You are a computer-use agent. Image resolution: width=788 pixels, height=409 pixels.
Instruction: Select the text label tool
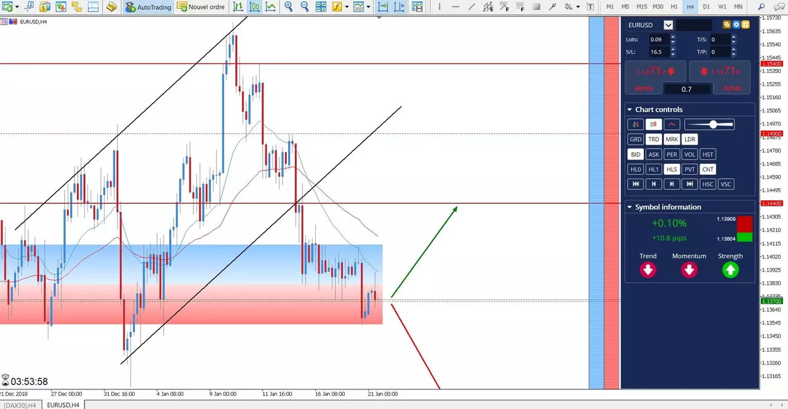tap(590, 7)
